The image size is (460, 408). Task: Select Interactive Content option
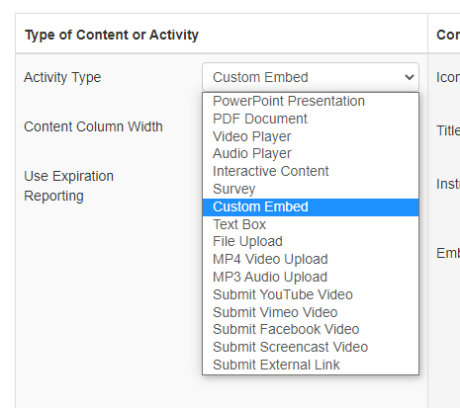(311, 171)
